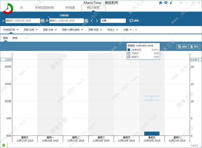This screenshot has height=148, width=202.
Task: Open calendar picker for start date
Action: coord(42,21)
